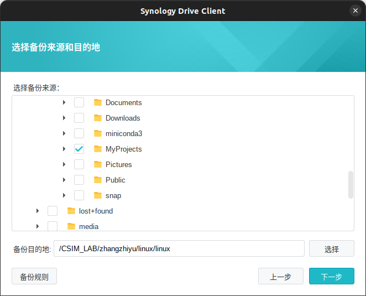Click the miniconda3 folder icon

(98, 133)
